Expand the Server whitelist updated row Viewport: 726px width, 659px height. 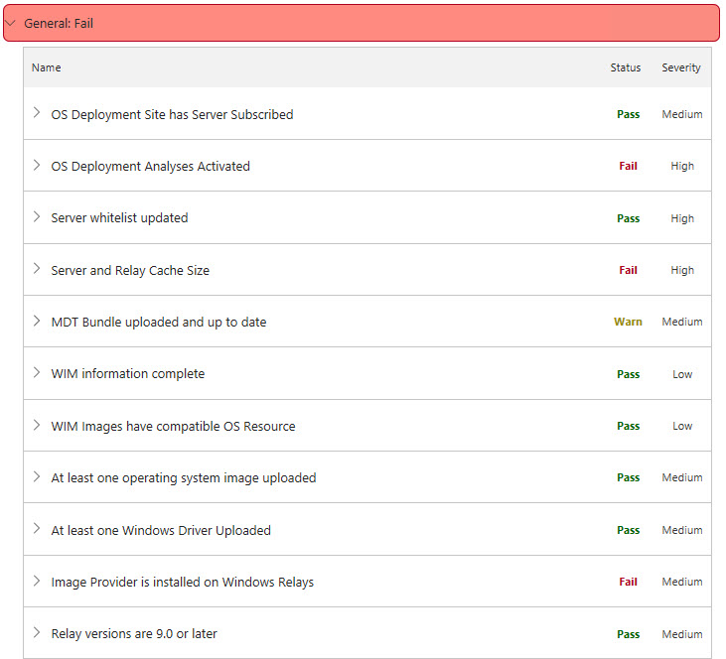tap(37, 217)
